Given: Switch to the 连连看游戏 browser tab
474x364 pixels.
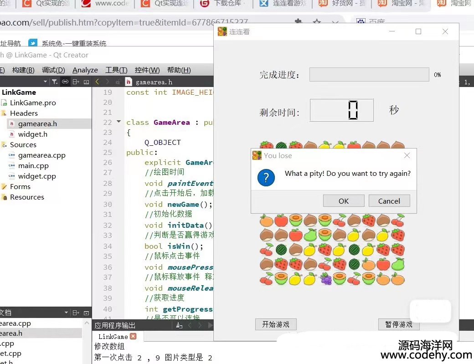Looking at the screenshot, I should [x=283, y=4].
